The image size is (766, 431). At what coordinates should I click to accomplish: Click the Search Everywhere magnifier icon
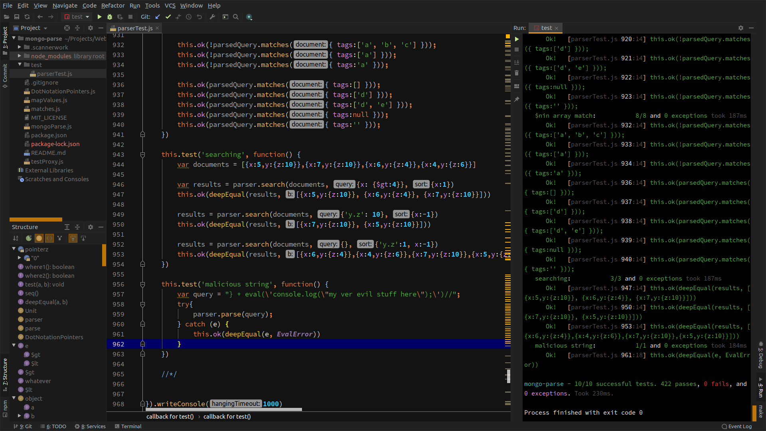click(236, 17)
